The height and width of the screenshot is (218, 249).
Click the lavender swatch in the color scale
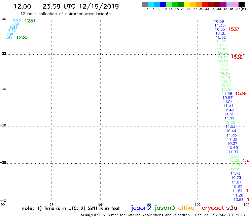pyautogui.click(x=229, y=4)
